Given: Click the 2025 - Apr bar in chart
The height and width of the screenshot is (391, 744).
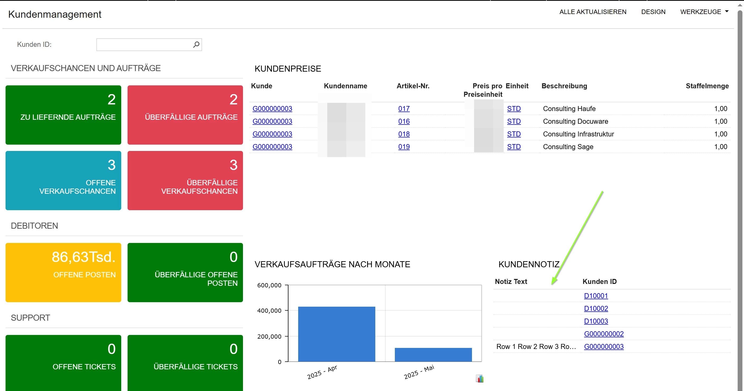Looking at the screenshot, I should [336, 334].
